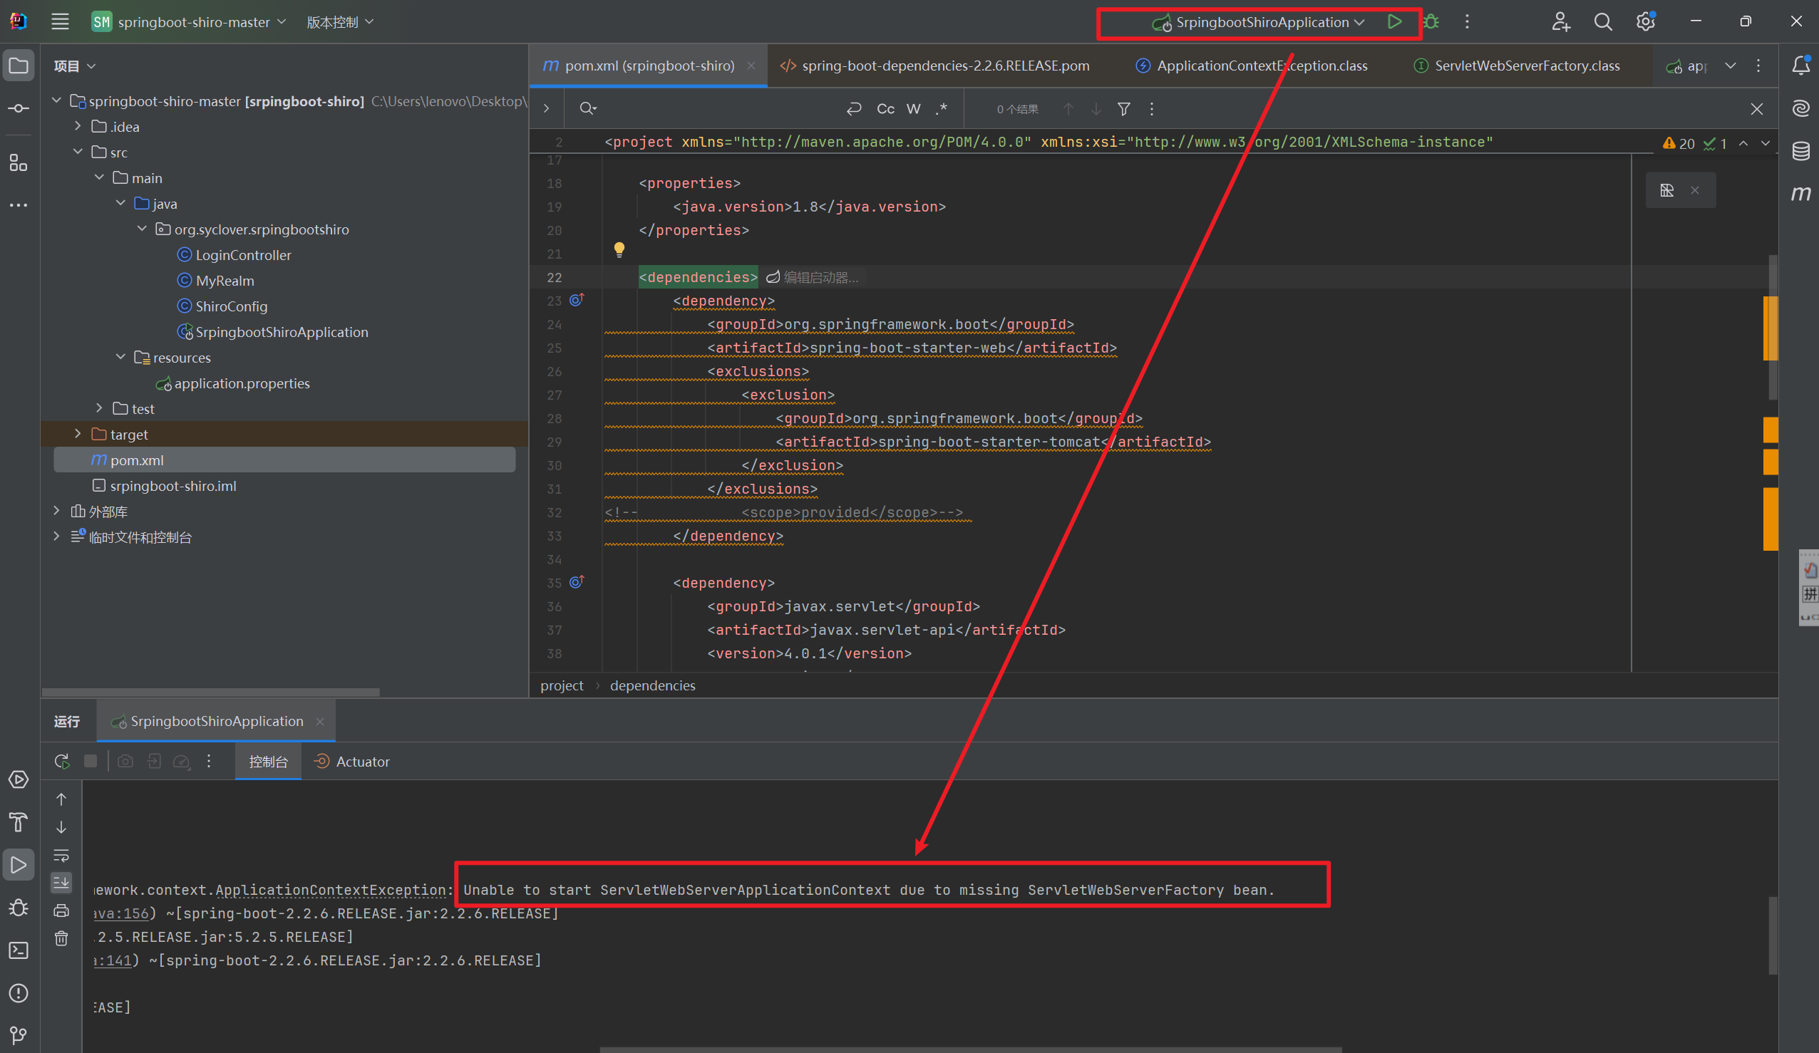This screenshot has width=1819, height=1053.
Task: Collapse the resources folder
Action: point(120,357)
